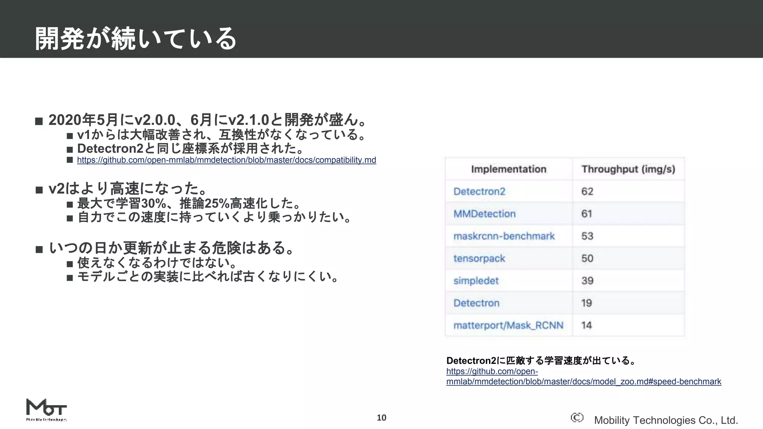Select the Implementation column header
The image size is (763, 429).
(509, 169)
